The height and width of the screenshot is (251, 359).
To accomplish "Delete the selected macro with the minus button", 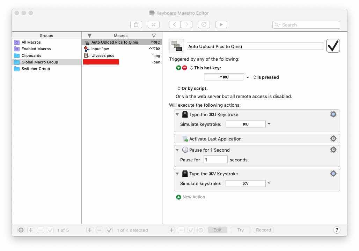I will click(100, 230).
